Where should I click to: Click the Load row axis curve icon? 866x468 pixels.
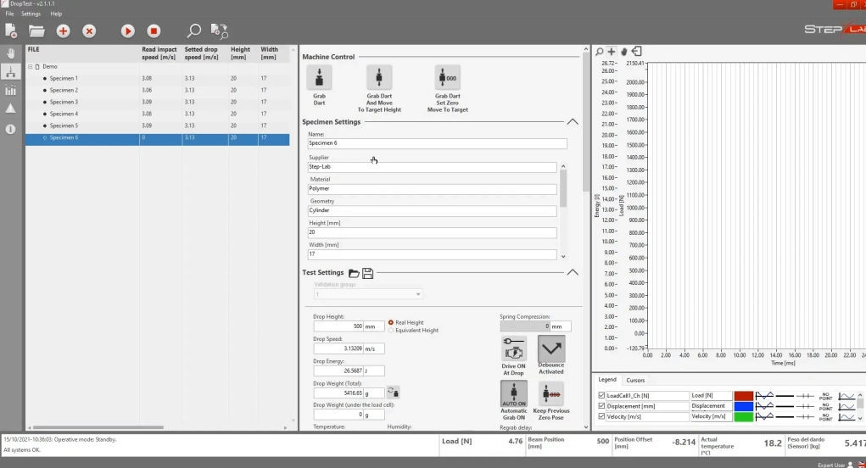tap(846, 396)
